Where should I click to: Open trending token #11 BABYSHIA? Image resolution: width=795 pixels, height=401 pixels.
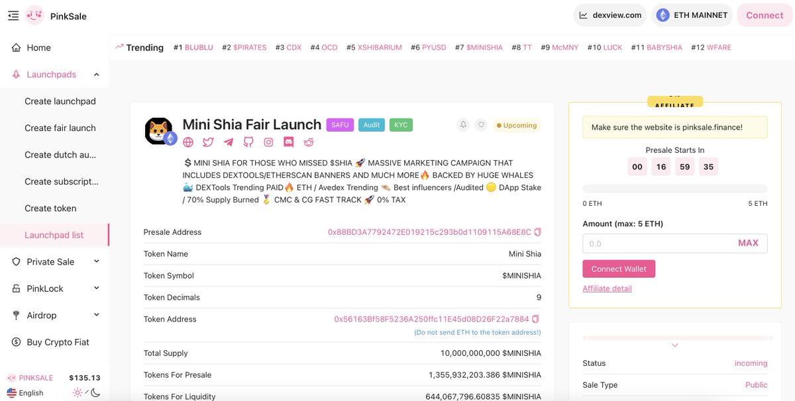pyautogui.click(x=657, y=48)
